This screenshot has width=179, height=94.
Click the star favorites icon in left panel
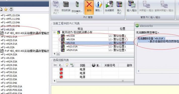6,9
